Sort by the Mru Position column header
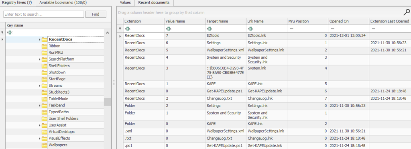Screen dimensions: 411x149 308,21
